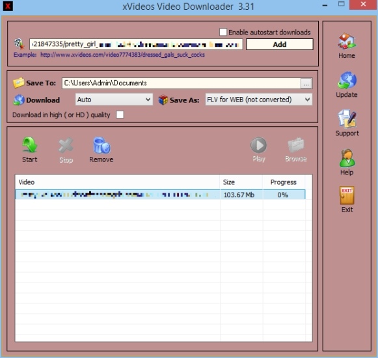Open the Home house icon
This screenshot has width=378, height=358.
click(x=347, y=41)
